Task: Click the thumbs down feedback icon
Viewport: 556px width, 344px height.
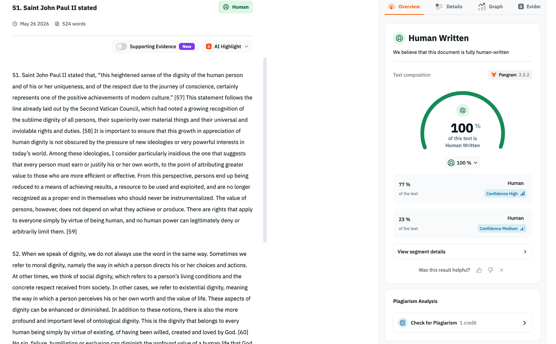Action: point(490,270)
